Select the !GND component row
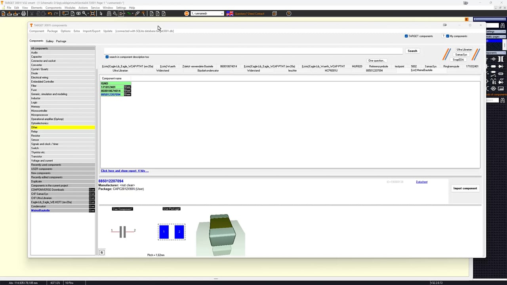Screen dimensions: 507x285 [116, 84]
